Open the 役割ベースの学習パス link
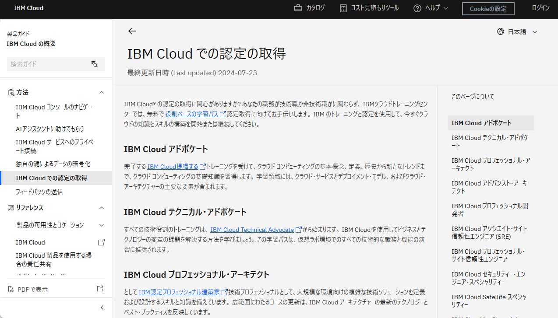Viewport: 558px width, 318px height. click(x=192, y=114)
